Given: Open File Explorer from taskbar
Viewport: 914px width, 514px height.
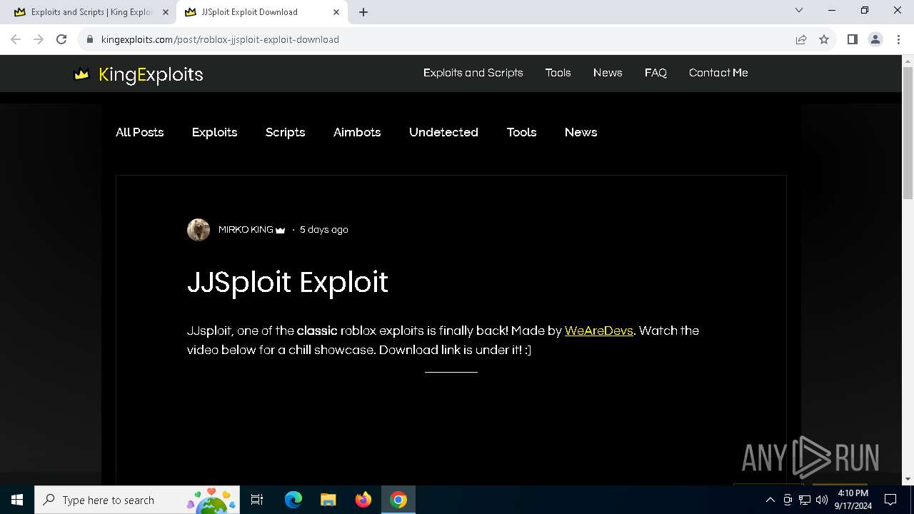Looking at the screenshot, I should click(328, 500).
